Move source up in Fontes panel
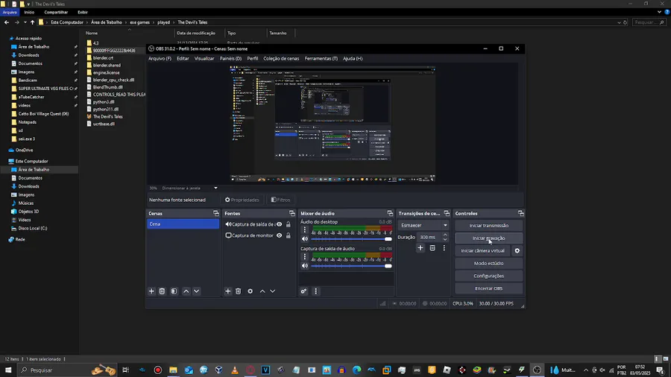 pos(262,291)
